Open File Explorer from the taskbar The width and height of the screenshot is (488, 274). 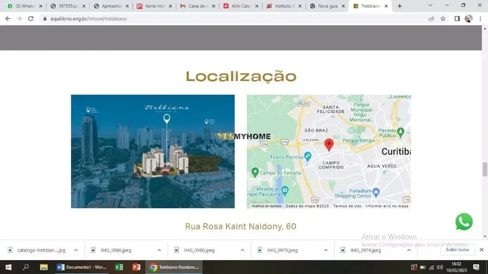[43, 267]
